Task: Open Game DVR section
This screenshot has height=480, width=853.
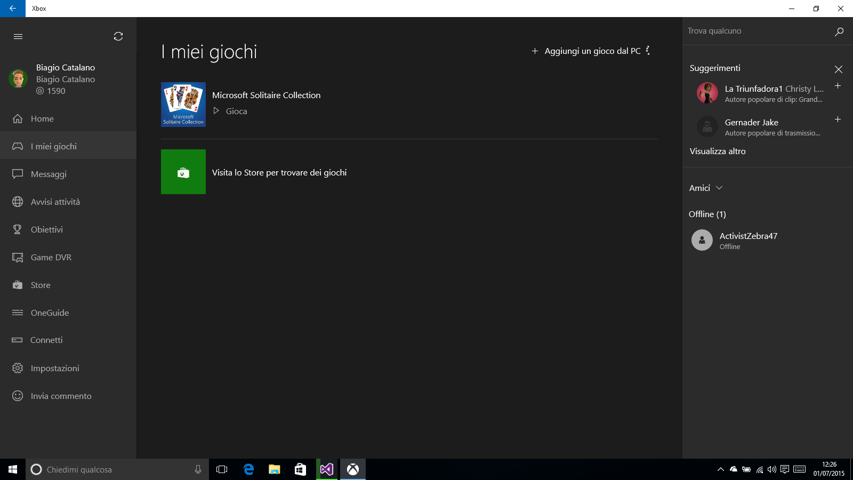Action: (68, 257)
